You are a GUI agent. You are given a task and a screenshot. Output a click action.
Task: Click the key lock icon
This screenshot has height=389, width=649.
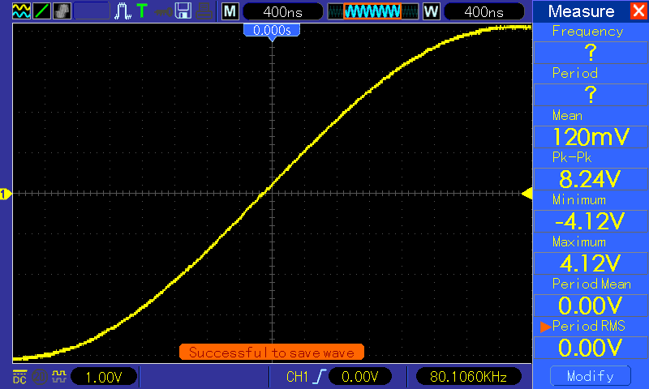pyautogui.click(x=164, y=11)
